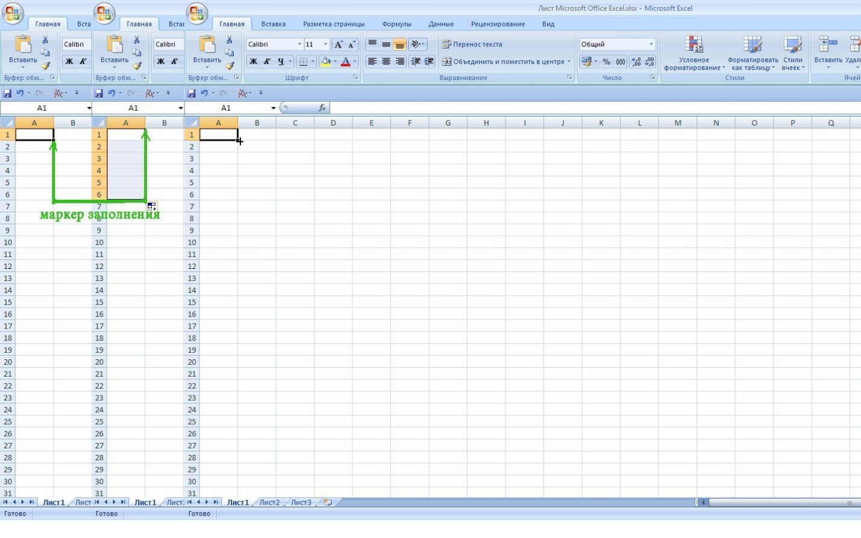Select column header Q
The image size is (861, 538).
(831, 123)
